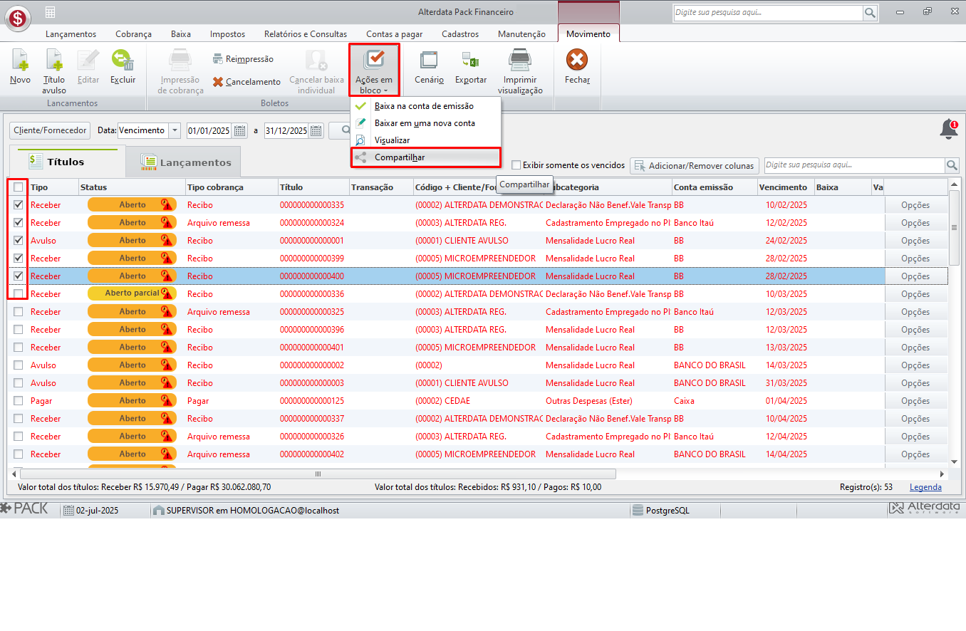This screenshot has width=966, height=631.
Task: Open Opções for title 000000000000324
Action: coord(915,223)
